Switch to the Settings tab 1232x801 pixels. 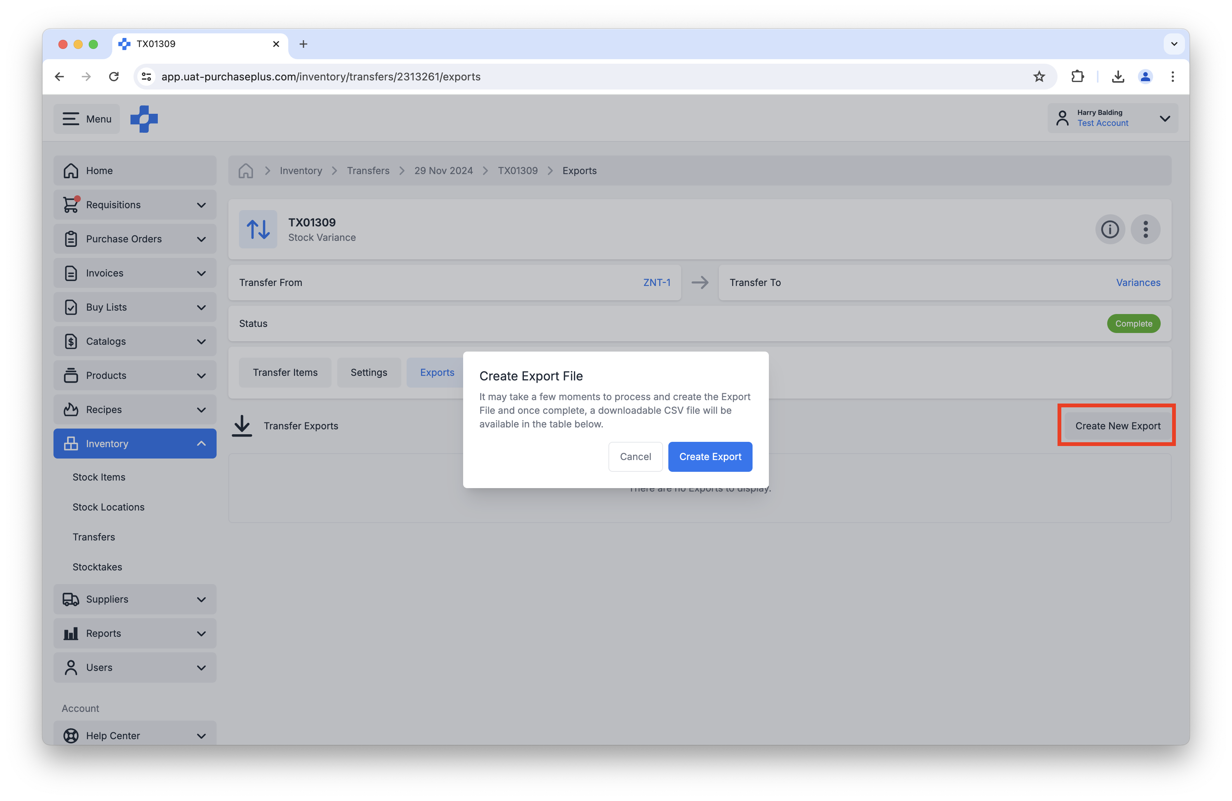[x=369, y=372]
